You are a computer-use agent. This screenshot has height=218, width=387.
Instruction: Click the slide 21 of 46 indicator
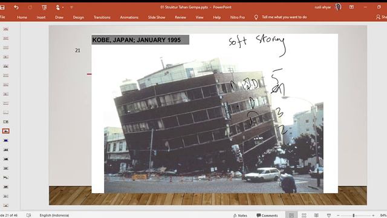[9, 216]
